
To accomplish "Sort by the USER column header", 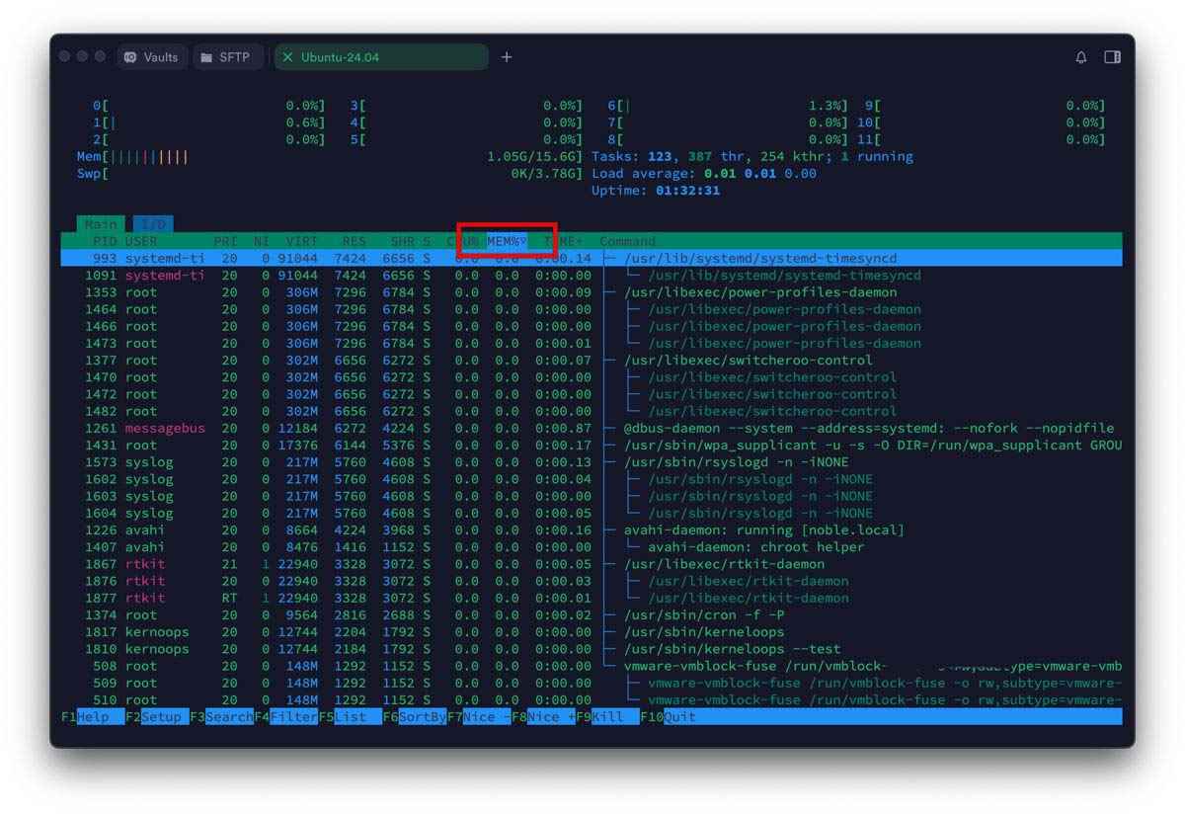I will [141, 241].
